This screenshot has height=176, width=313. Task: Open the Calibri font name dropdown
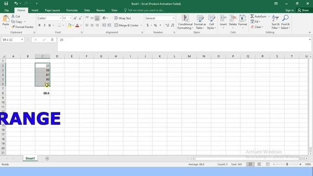[61, 18]
